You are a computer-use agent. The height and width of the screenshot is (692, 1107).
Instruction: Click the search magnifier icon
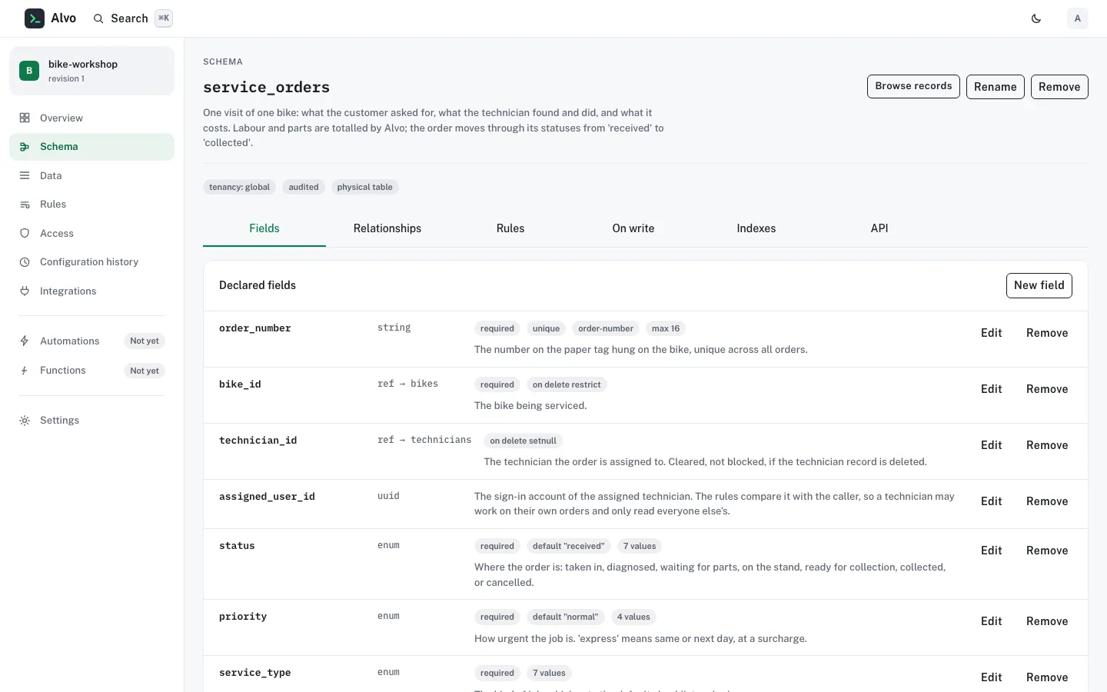[98, 18]
